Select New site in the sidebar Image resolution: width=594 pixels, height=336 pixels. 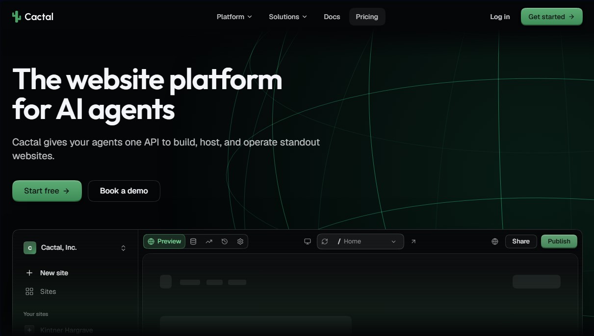[x=75, y=273]
